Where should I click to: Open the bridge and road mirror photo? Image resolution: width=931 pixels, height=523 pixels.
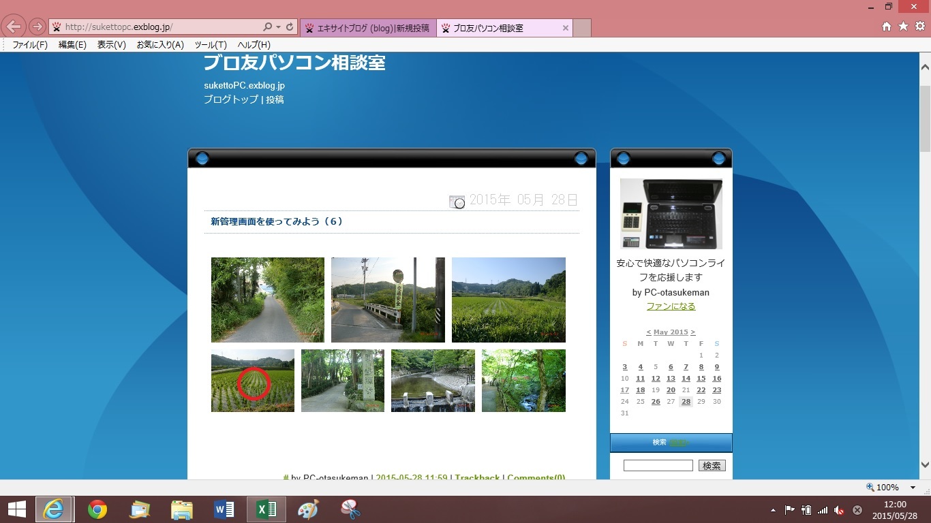pyautogui.click(x=388, y=300)
